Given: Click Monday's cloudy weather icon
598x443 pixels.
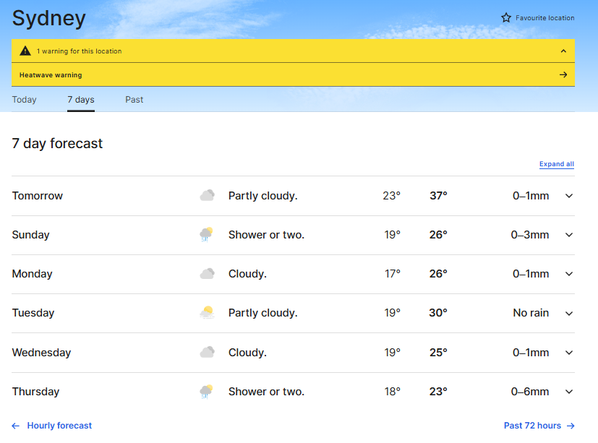Looking at the screenshot, I should click(208, 274).
